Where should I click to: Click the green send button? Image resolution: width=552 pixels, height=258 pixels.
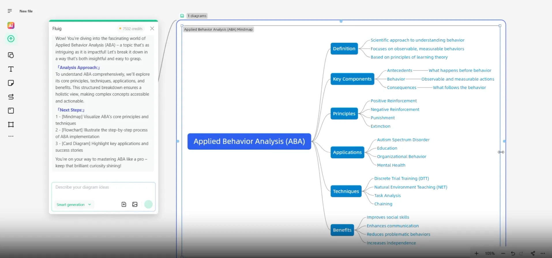pos(148,204)
